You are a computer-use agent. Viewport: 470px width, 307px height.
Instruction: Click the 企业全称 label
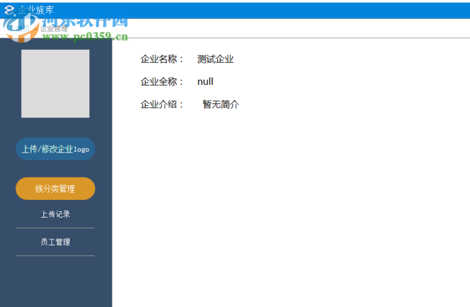[162, 82]
